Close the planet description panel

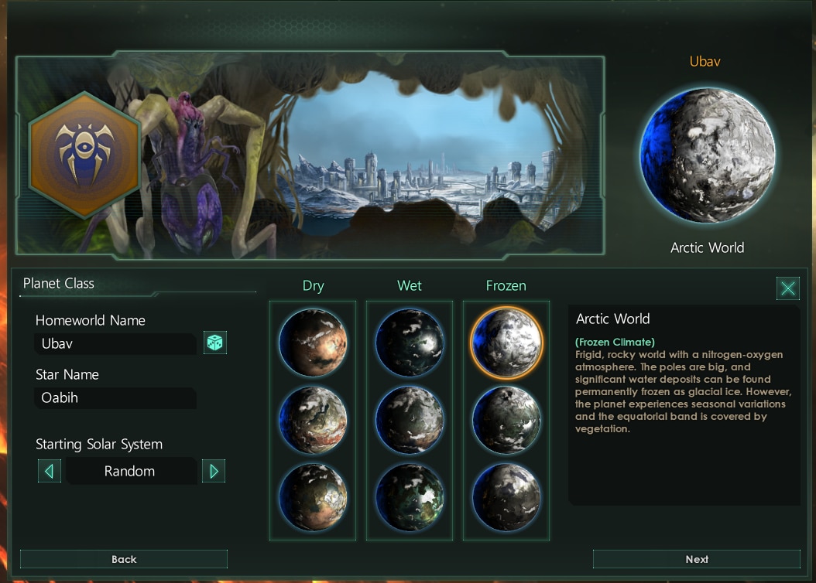pyautogui.click(x=788, y=288)
